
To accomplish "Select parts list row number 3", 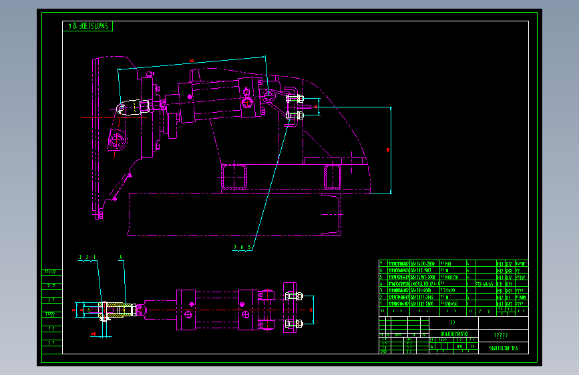I will [x=453, y=290].
